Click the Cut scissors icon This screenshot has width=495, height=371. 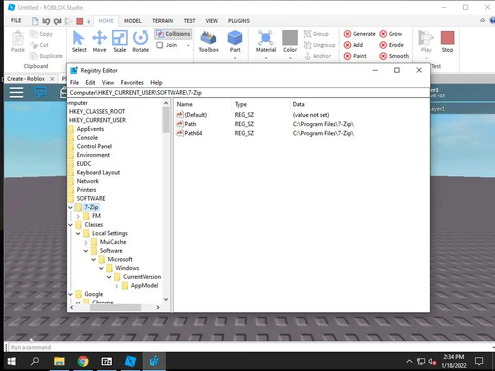tap(34, 45)
